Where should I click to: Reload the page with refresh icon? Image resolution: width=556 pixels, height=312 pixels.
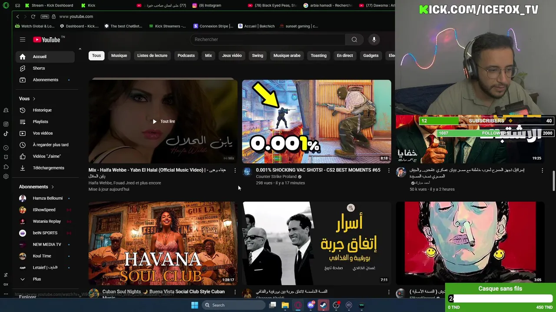(x=33, y=16)
